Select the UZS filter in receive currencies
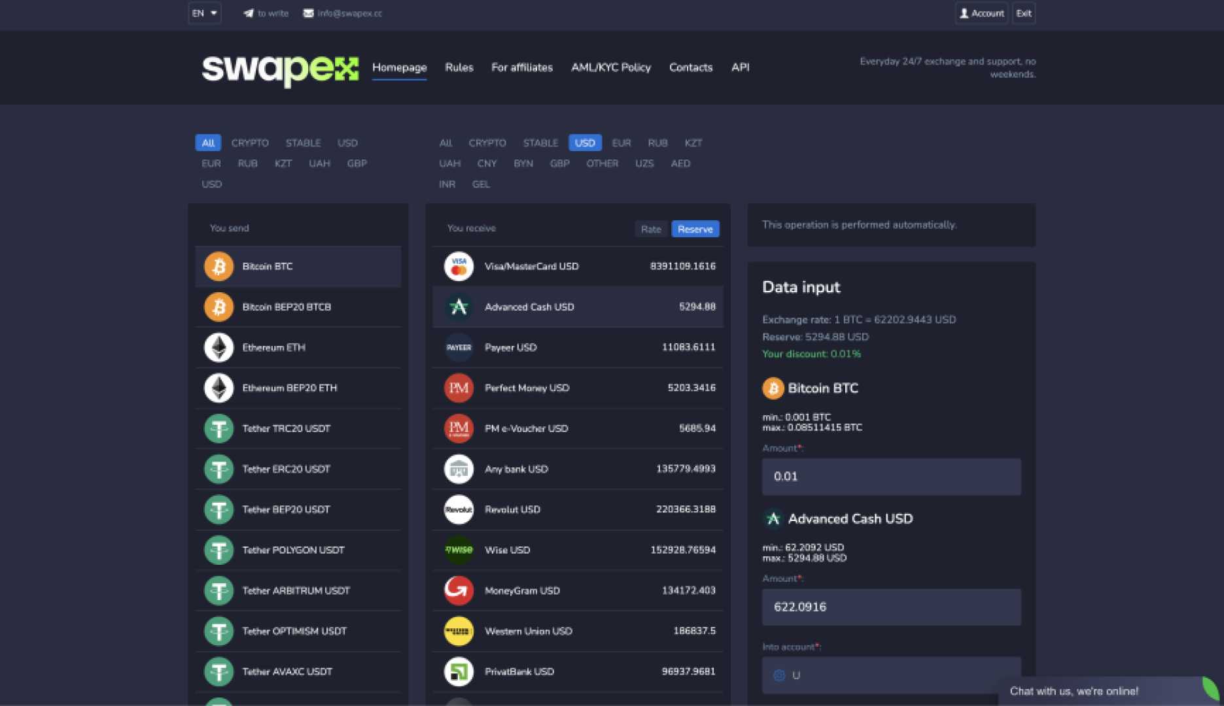1224x706 pixels. 644,163
